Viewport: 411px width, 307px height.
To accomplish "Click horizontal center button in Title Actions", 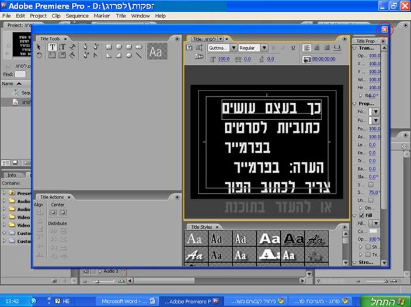I will point(63,212).
